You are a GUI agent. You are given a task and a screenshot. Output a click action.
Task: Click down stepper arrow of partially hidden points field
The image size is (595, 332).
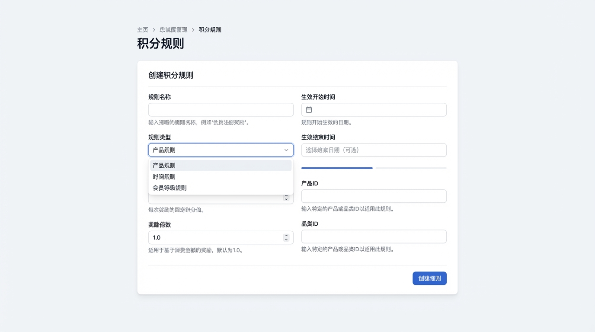[286, 199]
